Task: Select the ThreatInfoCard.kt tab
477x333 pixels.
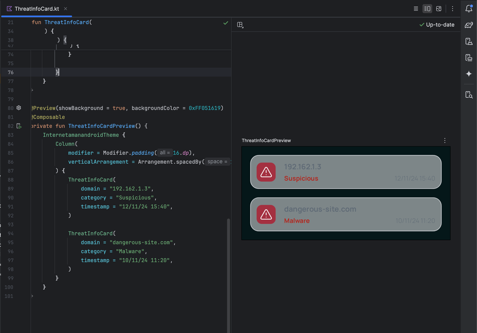Action: coord(37,9)
